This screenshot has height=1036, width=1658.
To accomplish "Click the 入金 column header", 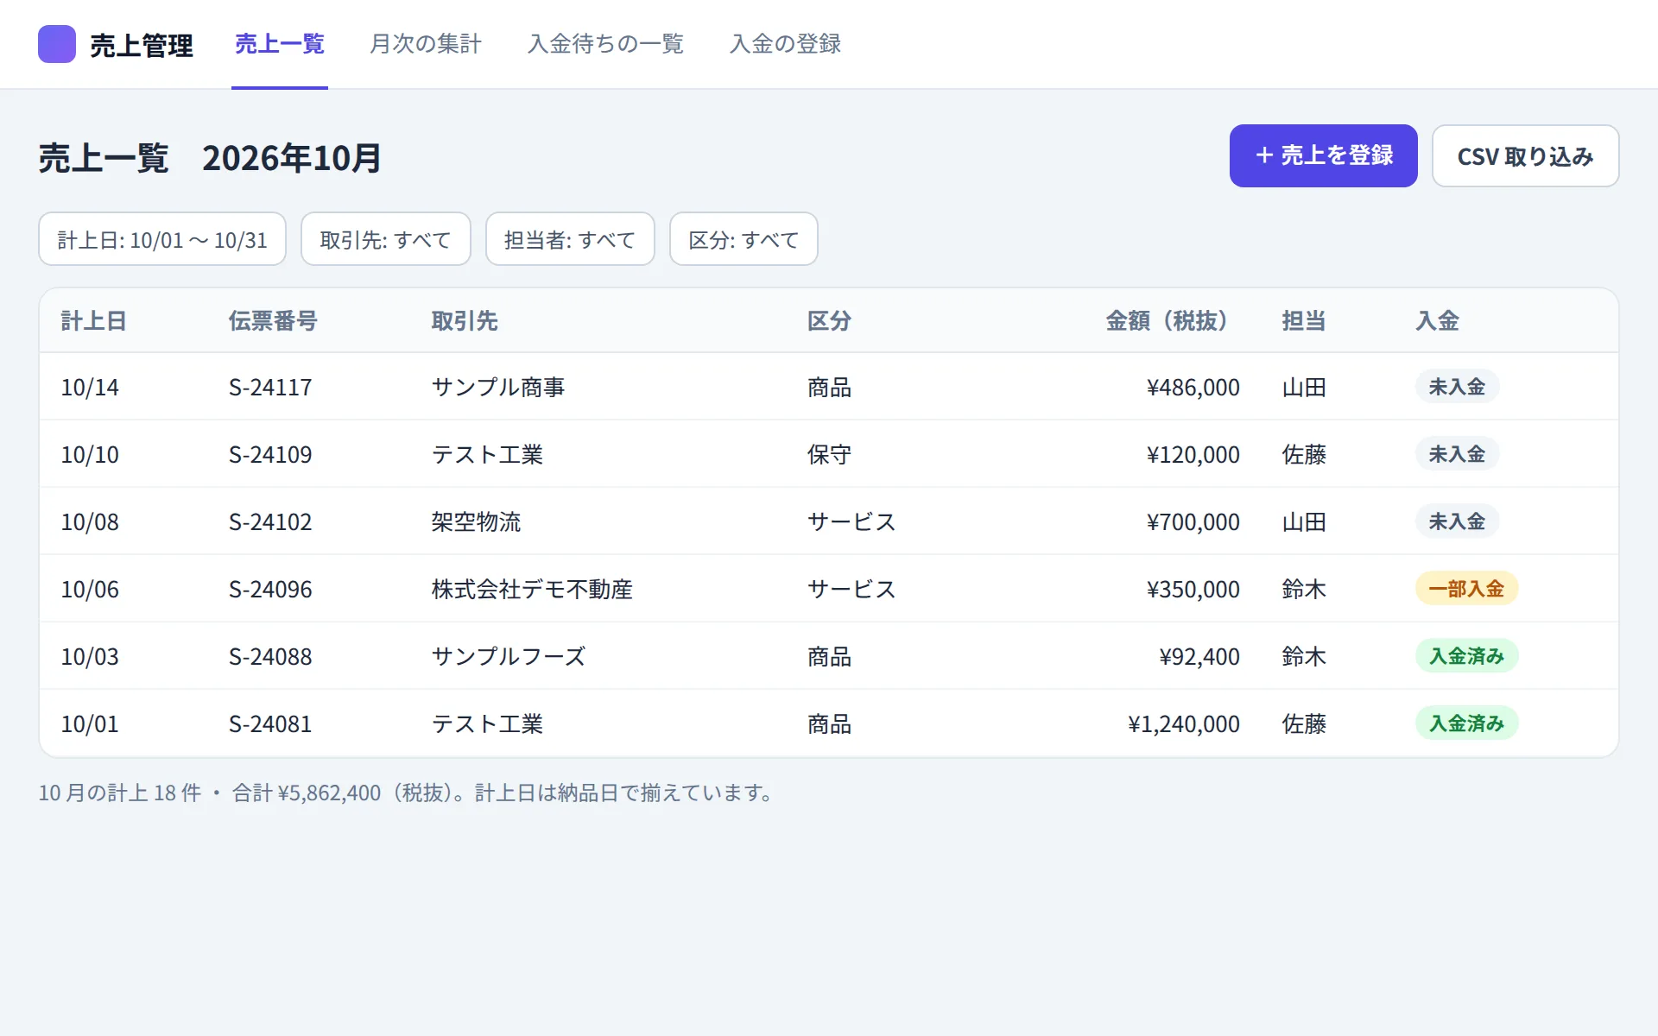I will (x=1438, y=321).
